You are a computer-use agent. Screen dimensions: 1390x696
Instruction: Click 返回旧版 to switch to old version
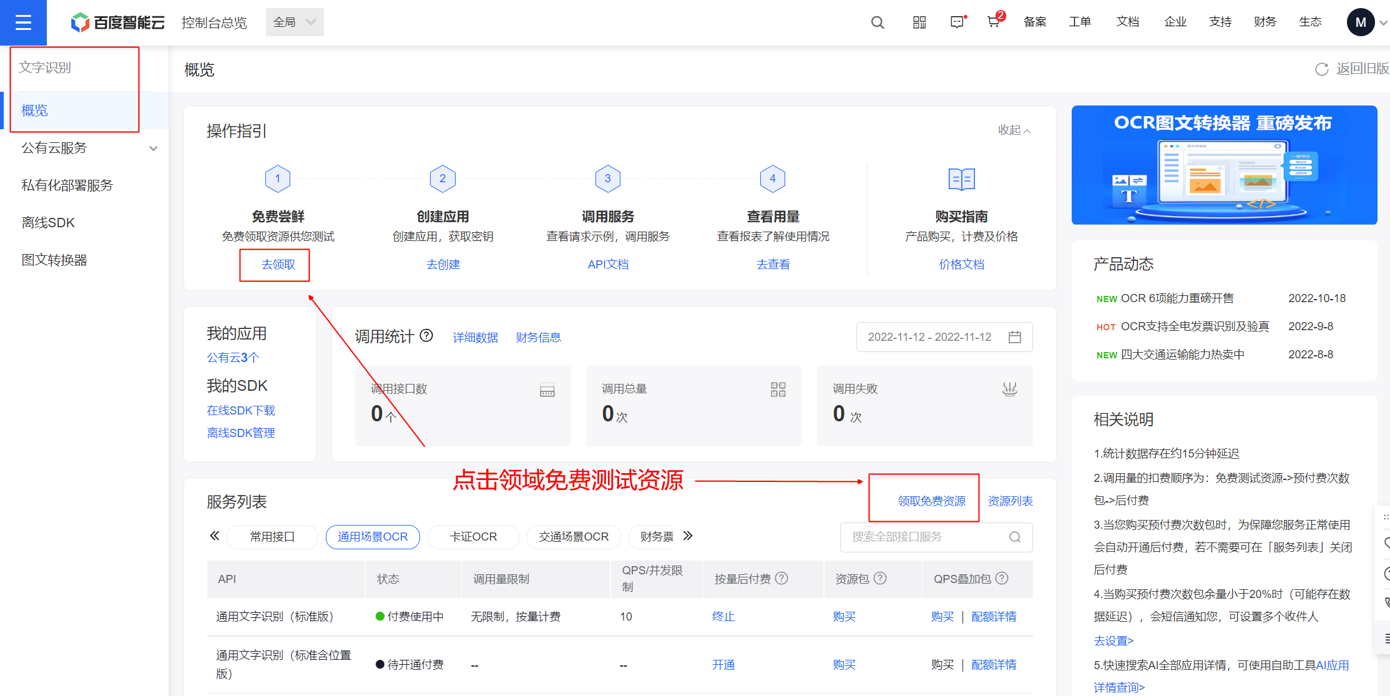(1363, 69)
